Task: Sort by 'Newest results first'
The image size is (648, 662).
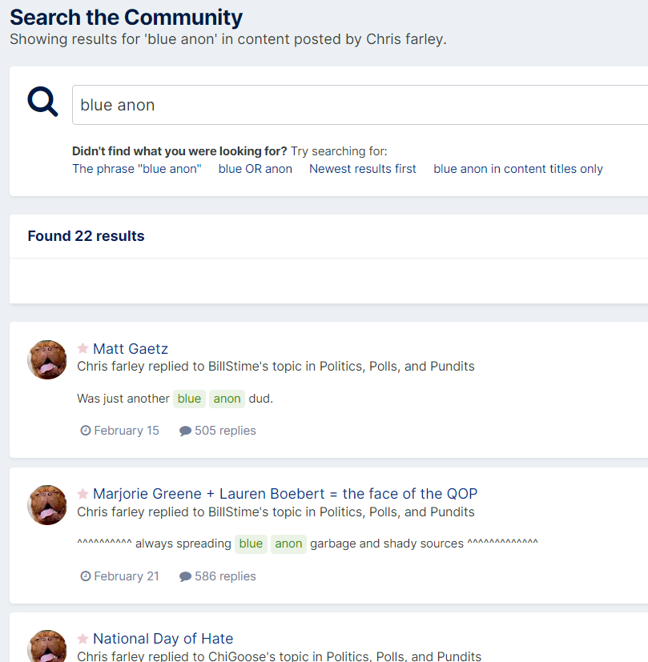Action: click(362, 169)
